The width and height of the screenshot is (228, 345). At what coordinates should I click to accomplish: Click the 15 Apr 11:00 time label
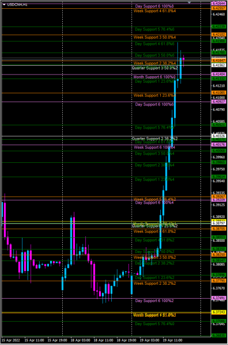point(34,340)
